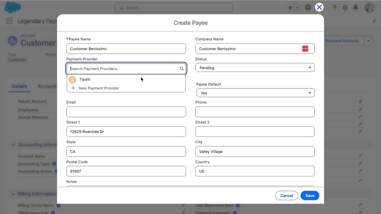Open the App Launcher grid icon
Image resolution: width=381 pixels, height=214 pixels.
[x=9, y=21]
